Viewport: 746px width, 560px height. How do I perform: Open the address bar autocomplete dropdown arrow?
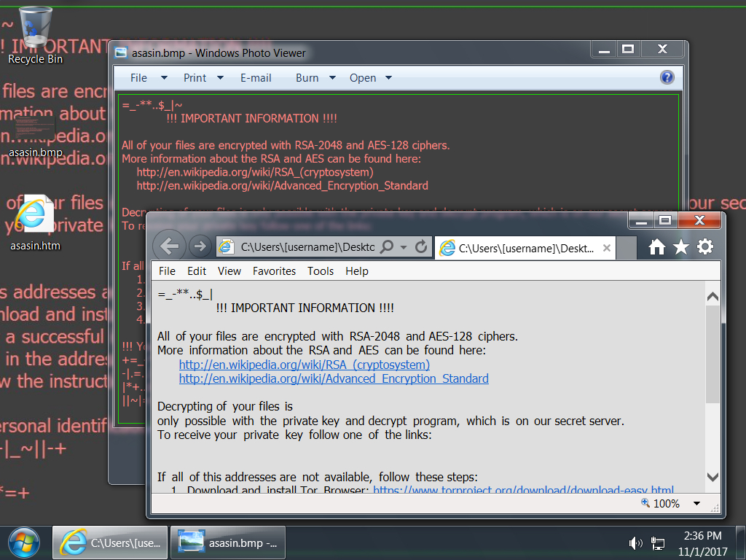click(404, 247)
